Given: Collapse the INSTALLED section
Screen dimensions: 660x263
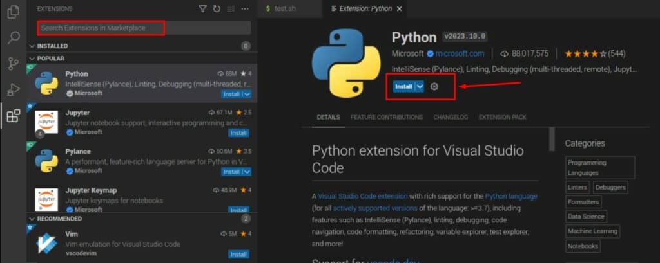Looking at the screenshot, I should click(x=142, y=46).
